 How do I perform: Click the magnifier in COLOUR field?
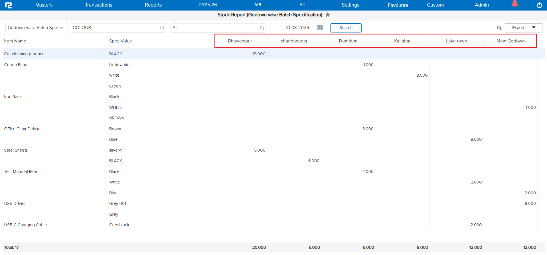[x=162, y=28]
